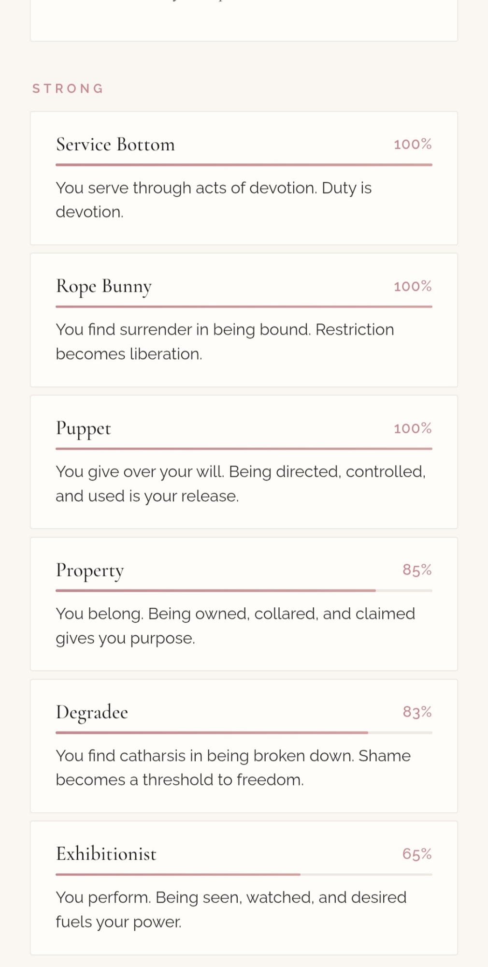The height and width of the screenshot is (967, 488).
Task: Open the Puppet card title
Action: [x=84, y=428]
